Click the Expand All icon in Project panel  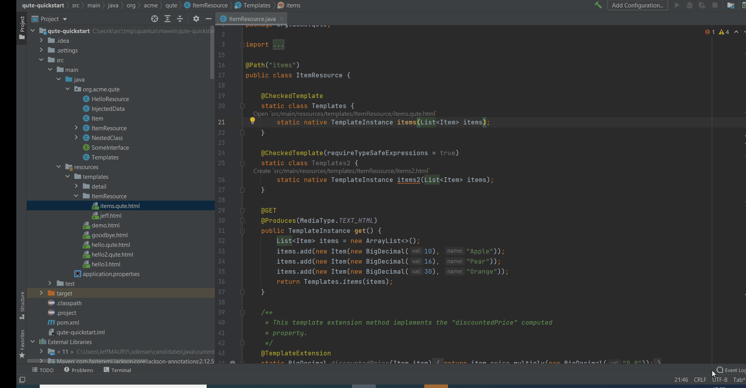tap(167, 19)
